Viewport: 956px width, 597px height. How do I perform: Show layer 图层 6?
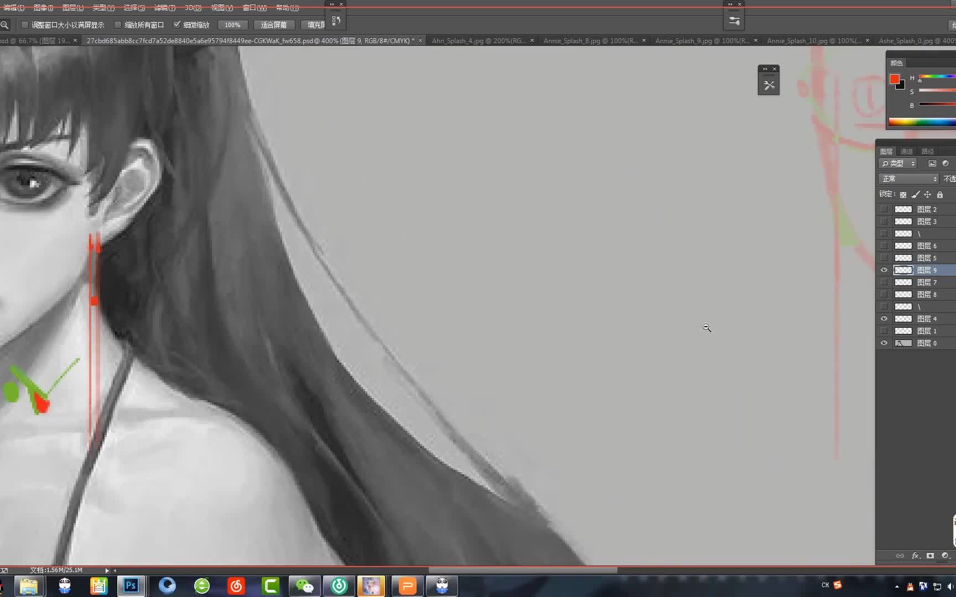tap(884, 246)
